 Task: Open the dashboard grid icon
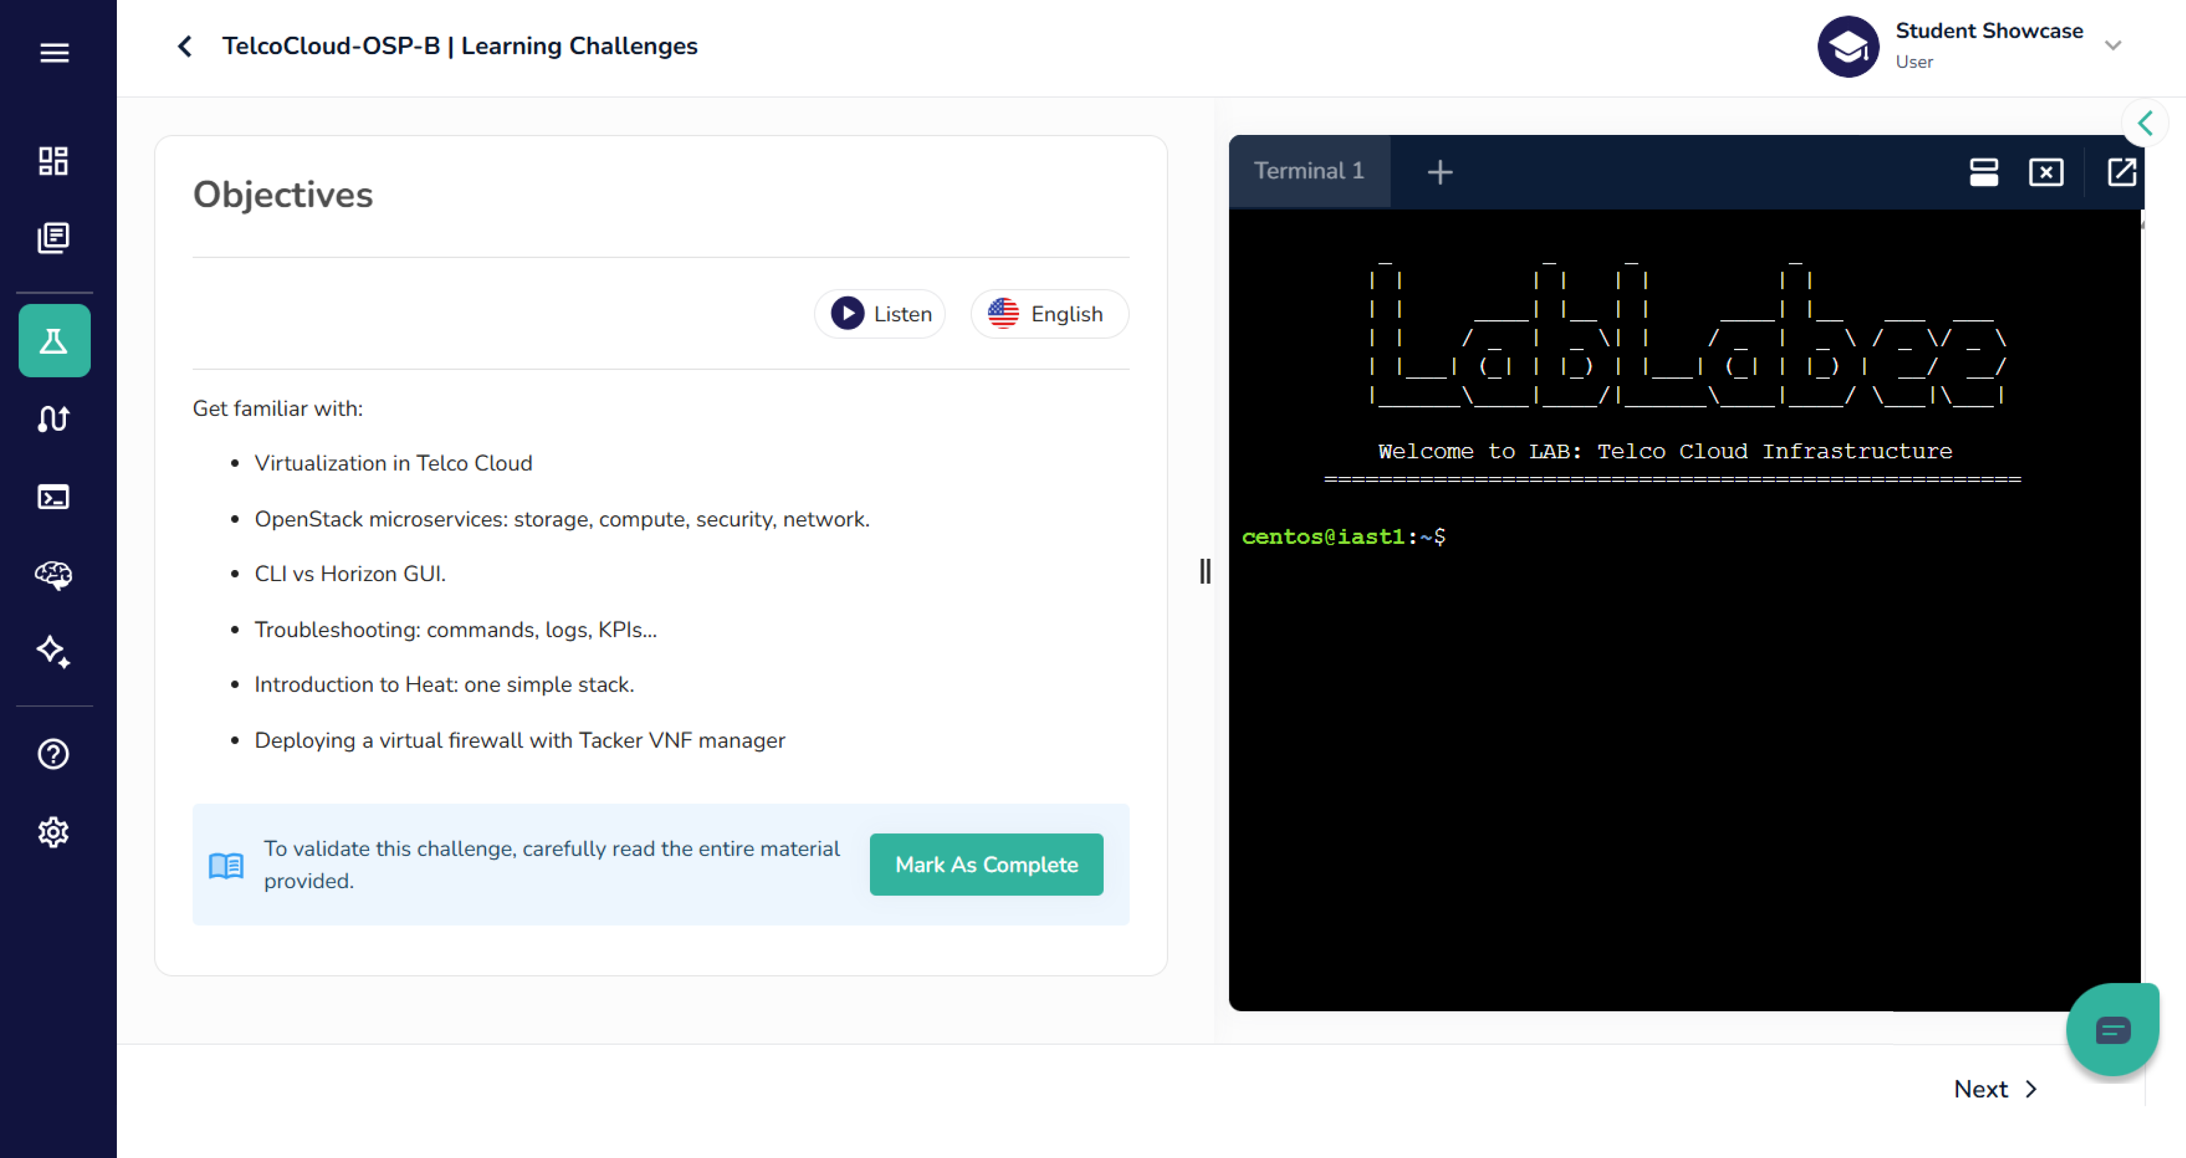[x=54, y=160]
